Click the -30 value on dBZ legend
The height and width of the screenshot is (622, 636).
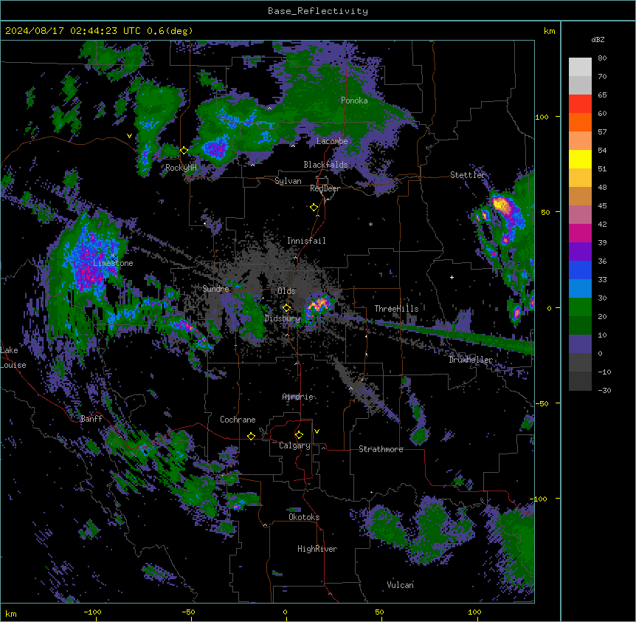pyautogui.click(x=604, y=391)
